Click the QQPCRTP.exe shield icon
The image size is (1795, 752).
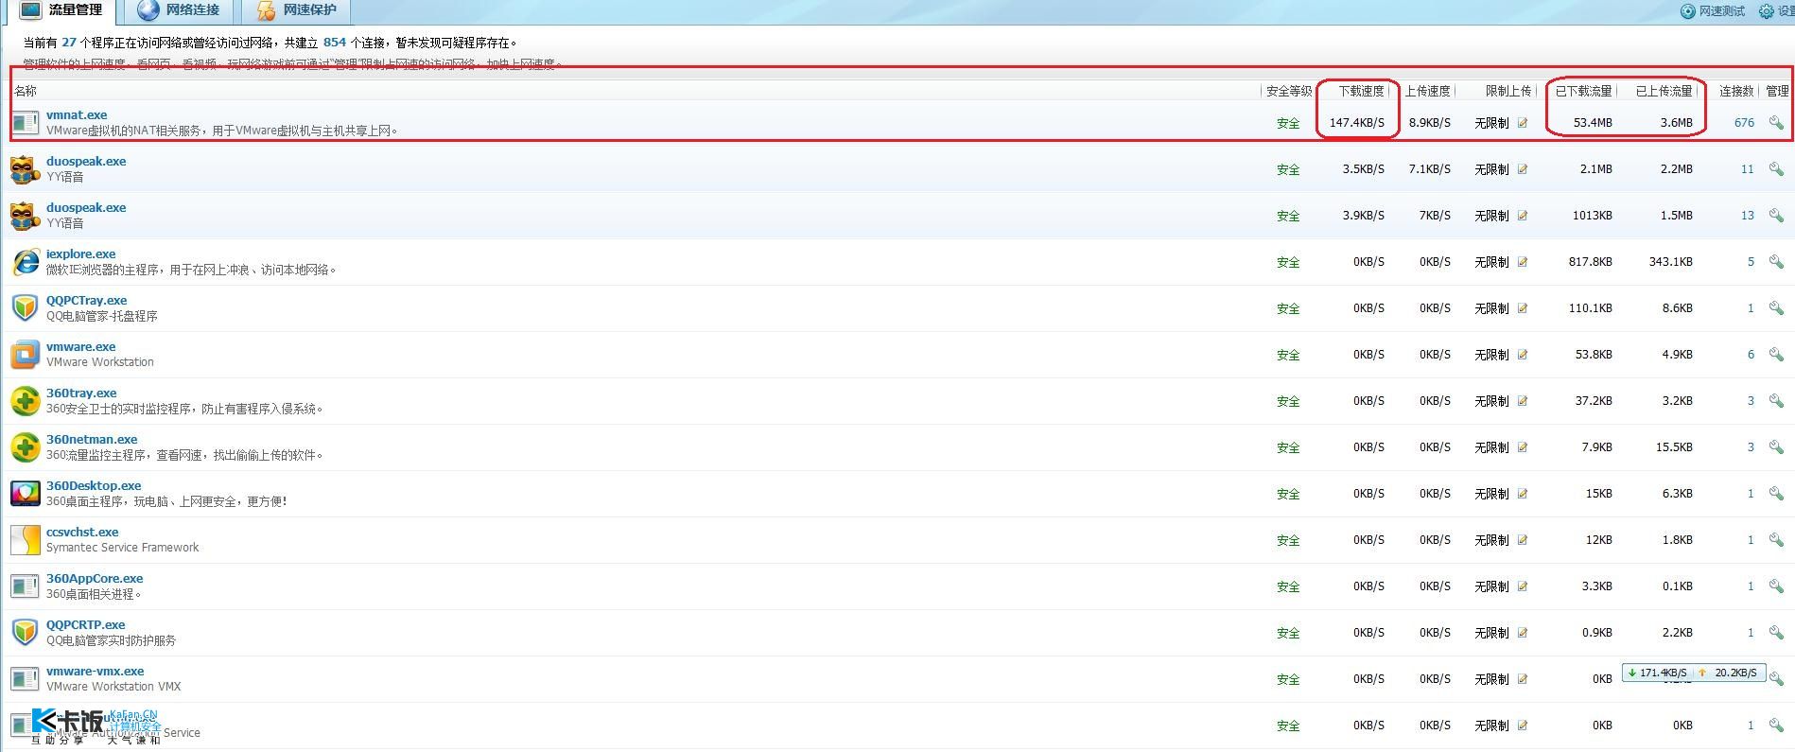[25, 633]
